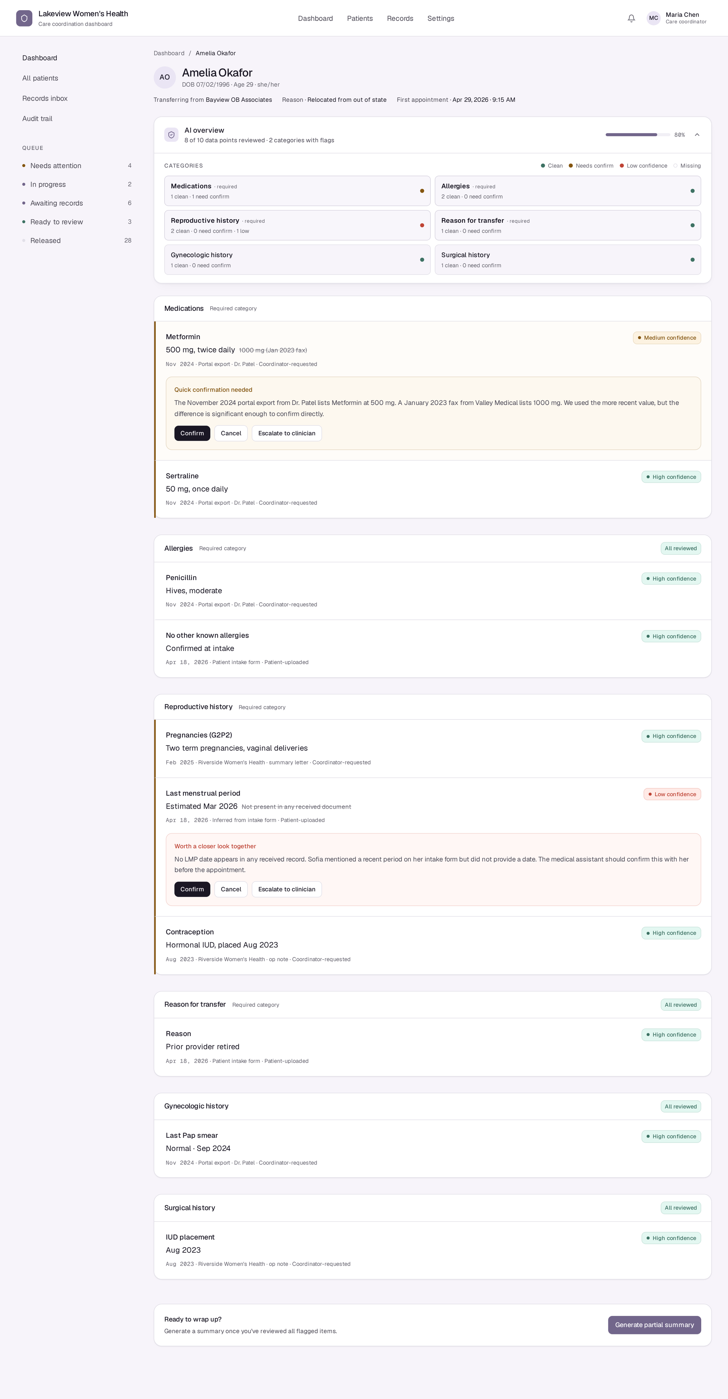This screenshot has height=1399, width=728.
Task: Open the Medications category card
Action: pos(297,191)
